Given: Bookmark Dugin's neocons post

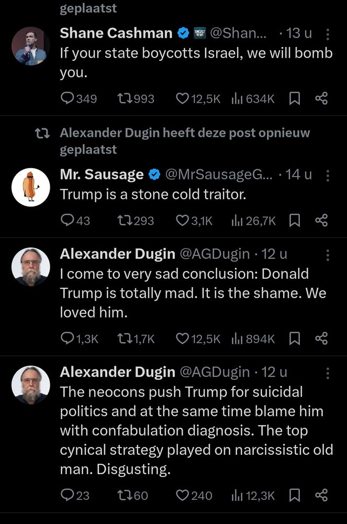Looking at the screenshot, I should coord(294,495).
